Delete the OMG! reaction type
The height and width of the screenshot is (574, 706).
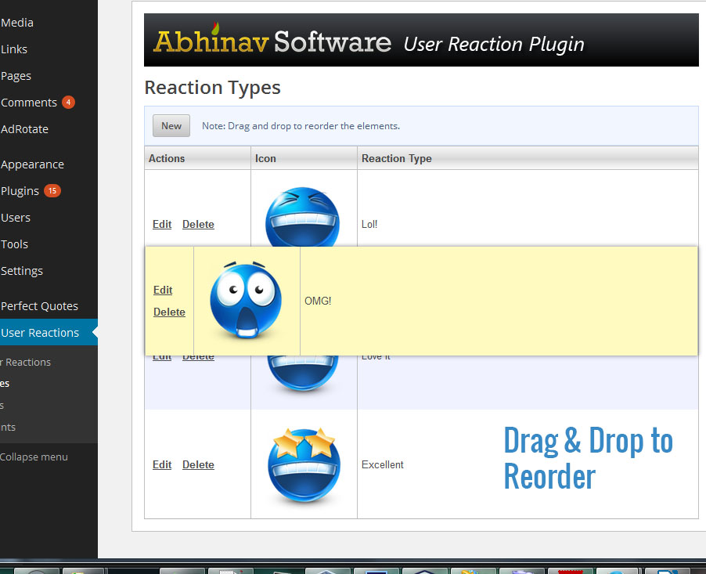pos(169,312)
